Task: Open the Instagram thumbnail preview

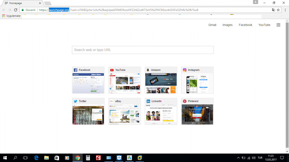Action: point(197,83)
